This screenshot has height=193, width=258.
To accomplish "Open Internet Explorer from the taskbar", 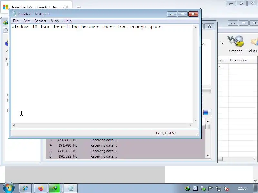I will tap(25, 188).
